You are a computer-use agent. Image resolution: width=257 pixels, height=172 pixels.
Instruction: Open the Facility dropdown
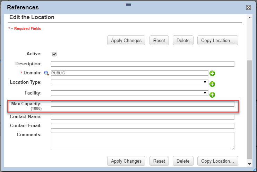[130, 93]
